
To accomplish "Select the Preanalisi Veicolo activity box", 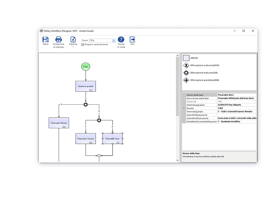I will point(86,139).
